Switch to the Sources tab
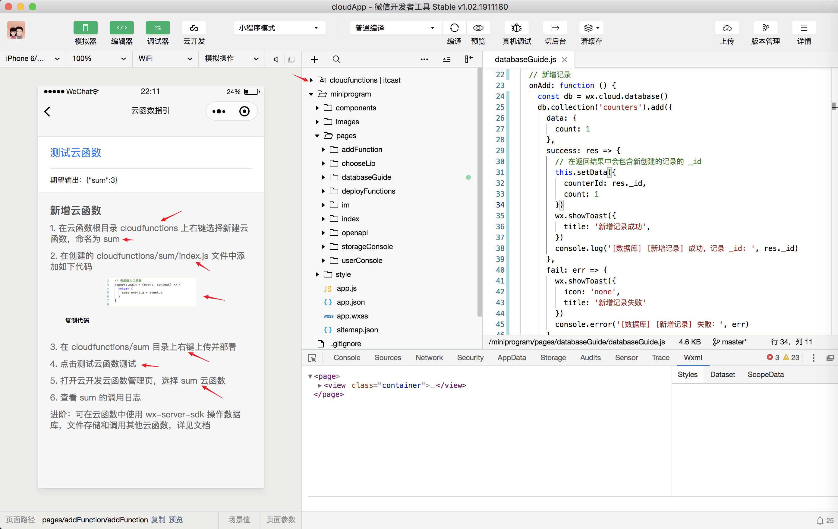This screenshot has height=529, width=838. (x=388, y=358)
